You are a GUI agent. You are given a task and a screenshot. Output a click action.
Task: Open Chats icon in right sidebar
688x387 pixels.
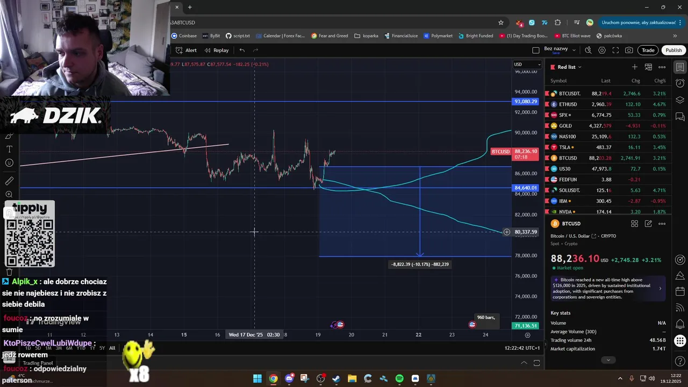680,117
